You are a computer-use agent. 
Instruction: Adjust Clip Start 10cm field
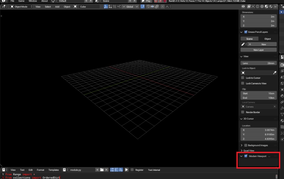click(x=259, y=93)
